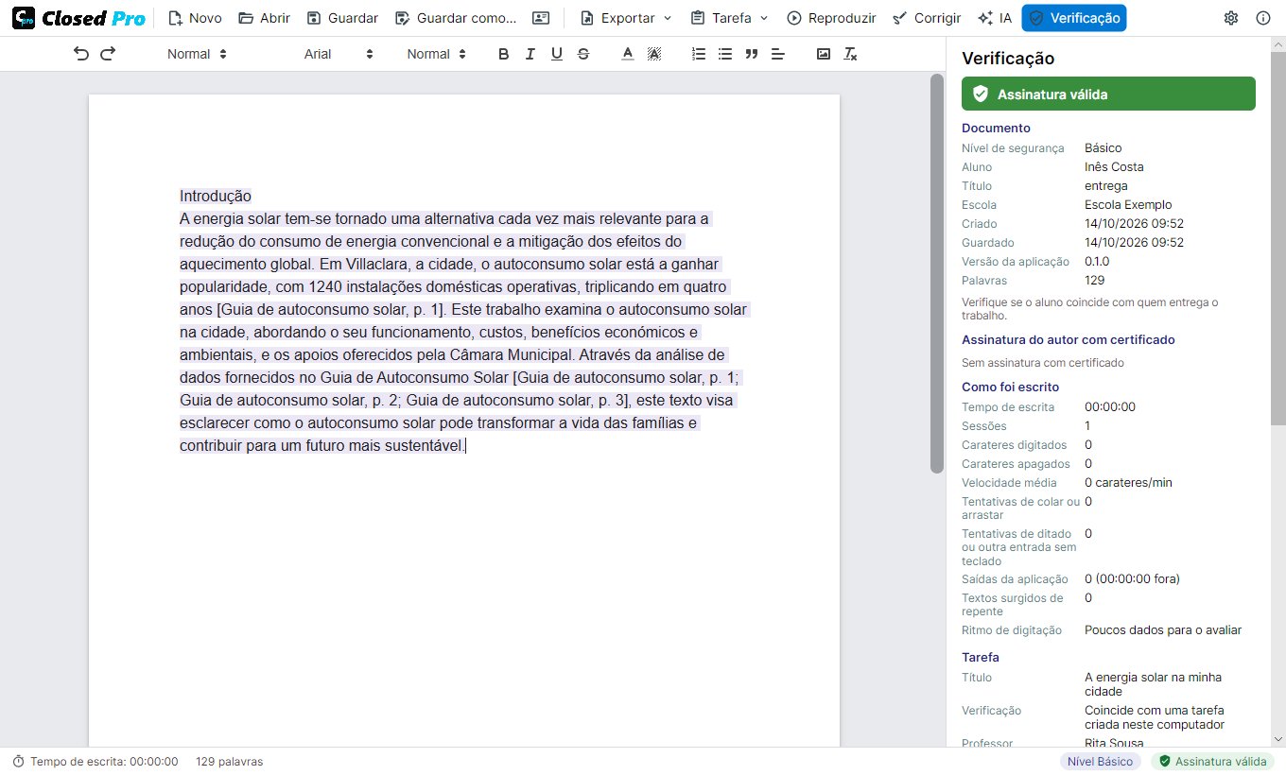This screenshot has width=1286, height=775.
Task: Click the Assinatura válida status bar badge
Action: coord(1213,761)
